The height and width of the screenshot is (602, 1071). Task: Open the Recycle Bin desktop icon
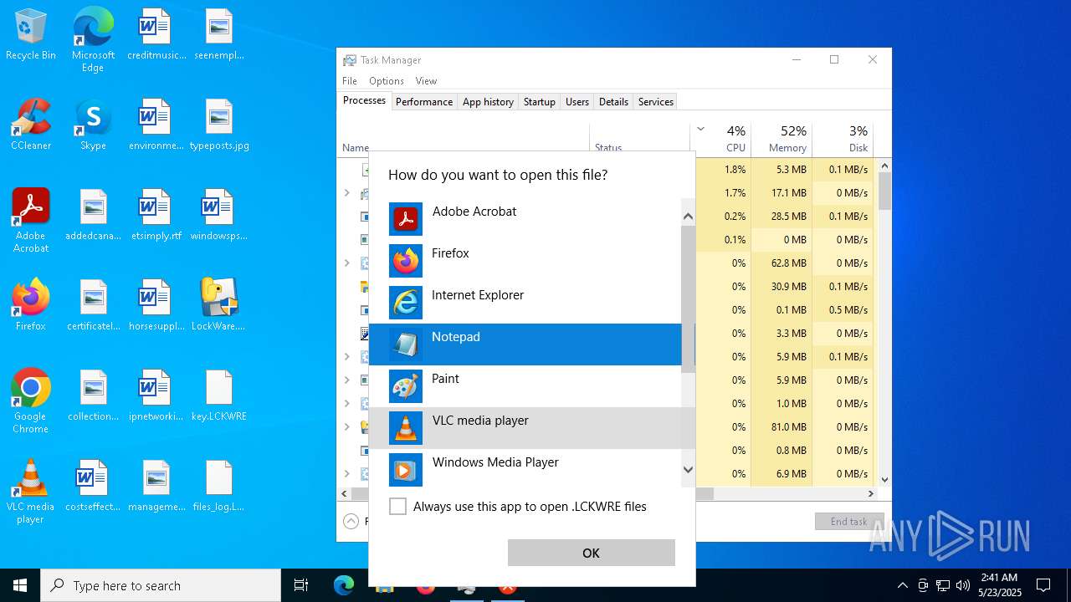[x=31, y=35]
